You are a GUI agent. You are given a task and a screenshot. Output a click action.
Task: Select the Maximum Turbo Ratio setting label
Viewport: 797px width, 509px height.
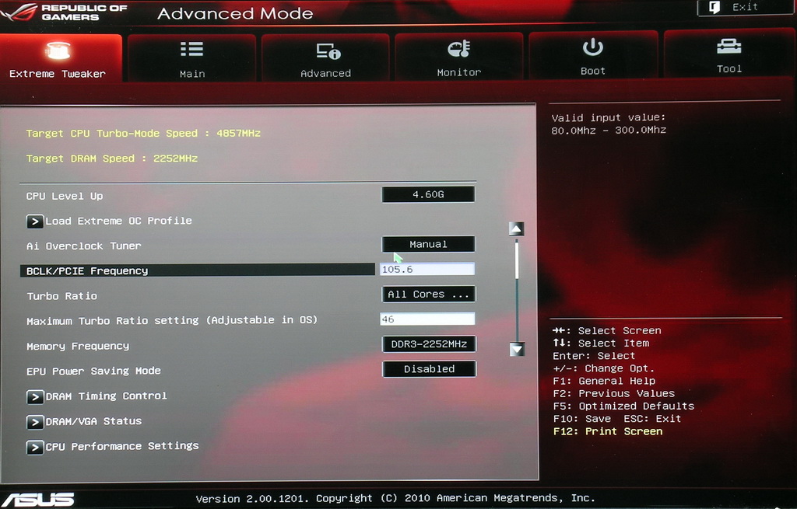(172, 321)
